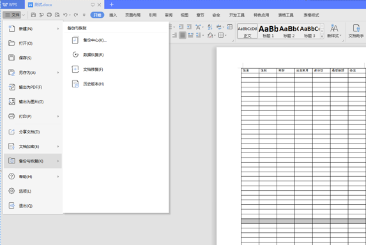The image size is (366, 245).
Task: Open the Document Assistant (文档助手)
Action: (356, 31)
